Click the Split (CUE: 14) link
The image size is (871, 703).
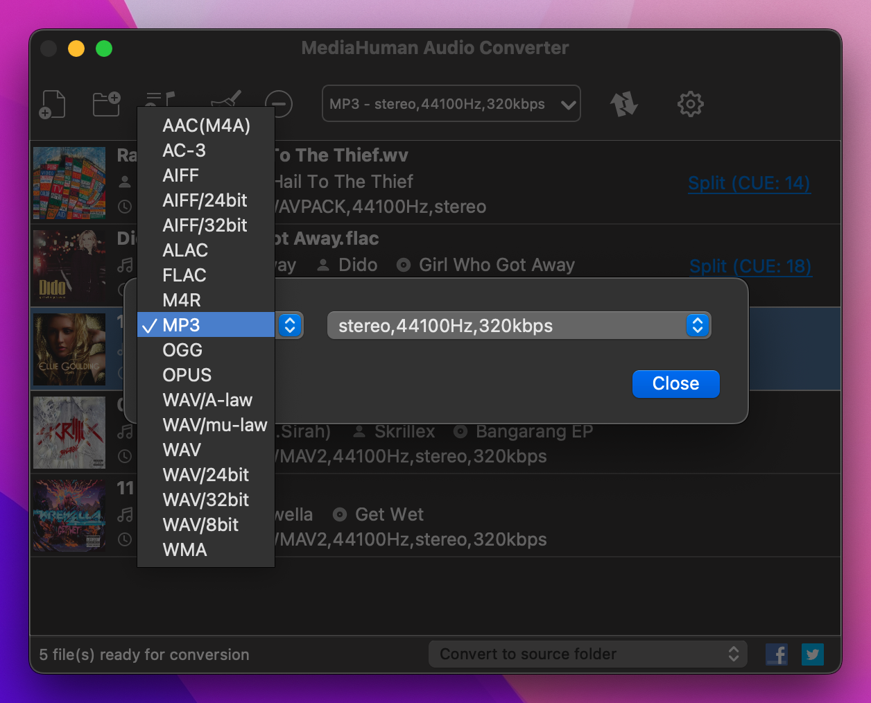point(749,183)
